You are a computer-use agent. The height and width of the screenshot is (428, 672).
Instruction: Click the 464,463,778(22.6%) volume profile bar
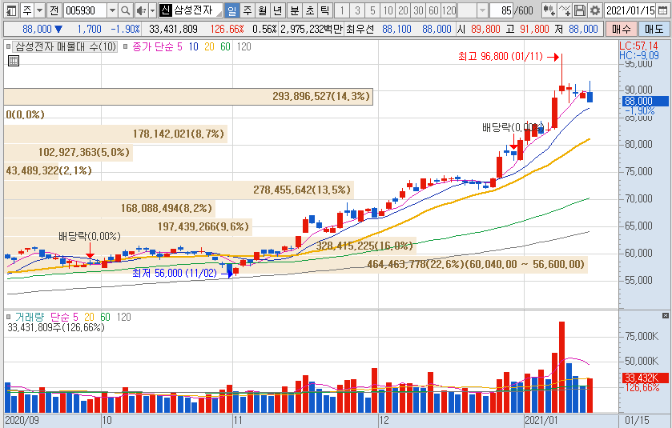tap(296, 265)
